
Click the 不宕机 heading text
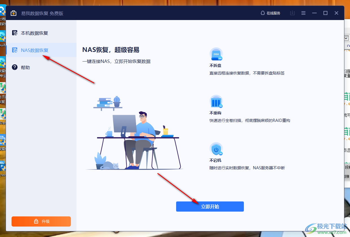pos(215,160)
